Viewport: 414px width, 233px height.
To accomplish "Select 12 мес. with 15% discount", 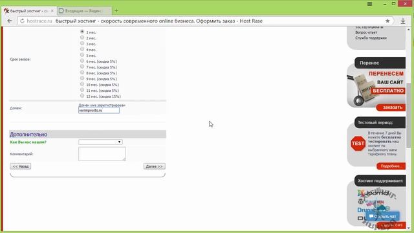I will pos(82,96).
